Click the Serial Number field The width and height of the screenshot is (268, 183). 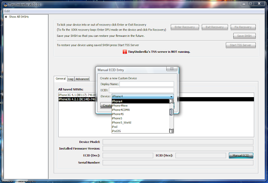[178, 162]
